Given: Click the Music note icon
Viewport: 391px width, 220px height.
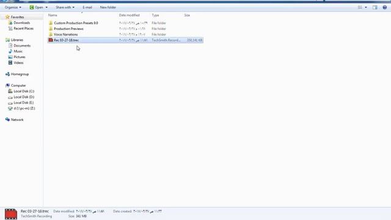Looking at the screenshot, I should click(x=10, y=51).
